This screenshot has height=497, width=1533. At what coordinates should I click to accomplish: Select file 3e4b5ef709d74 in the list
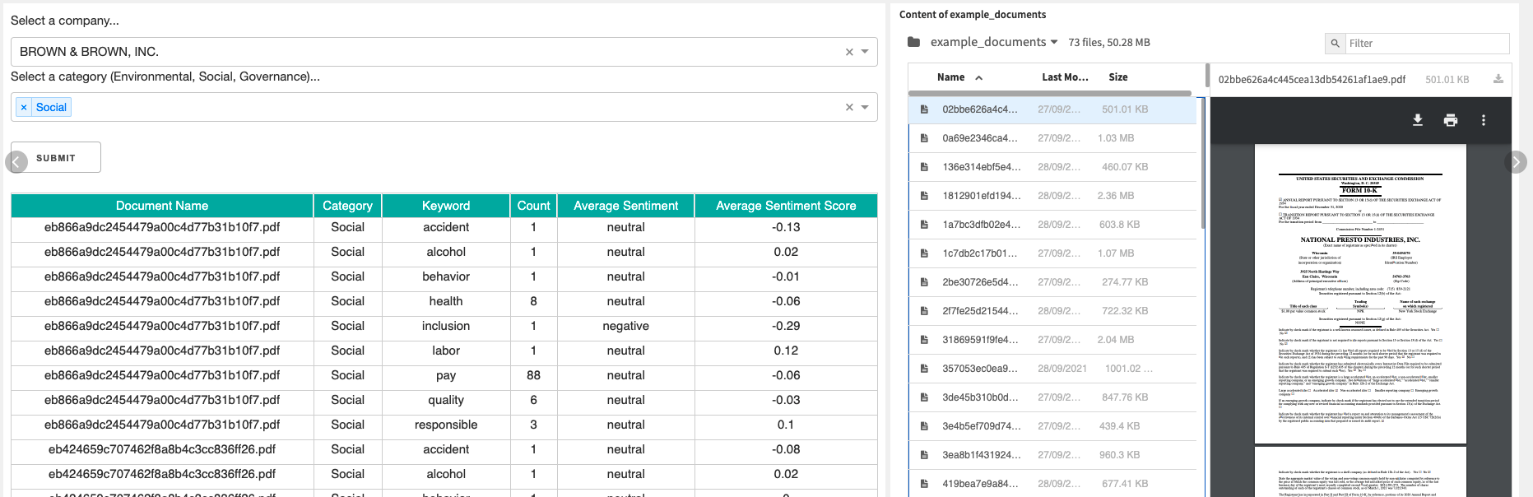[1052, 426]
